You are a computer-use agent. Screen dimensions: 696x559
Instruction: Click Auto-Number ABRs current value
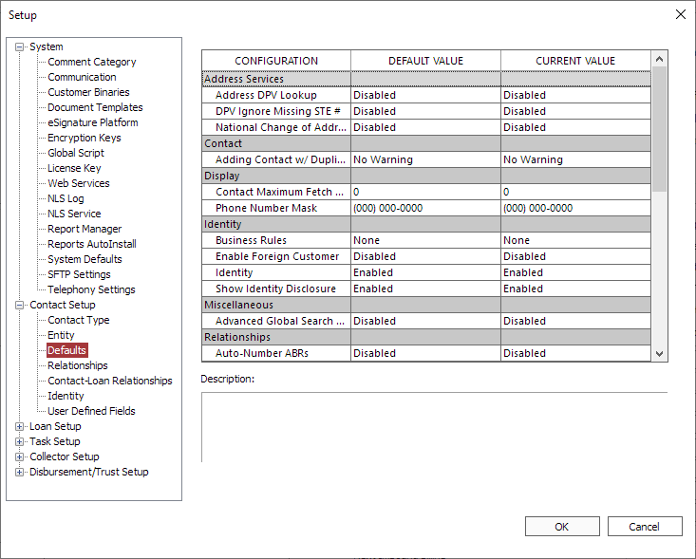point(575,353)
